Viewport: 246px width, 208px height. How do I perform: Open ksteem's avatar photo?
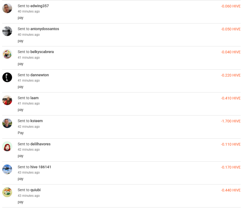(x=7, y=123)
